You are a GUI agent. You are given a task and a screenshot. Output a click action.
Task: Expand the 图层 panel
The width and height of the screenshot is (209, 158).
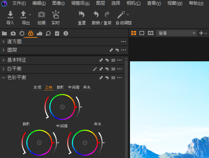(3, 50)
